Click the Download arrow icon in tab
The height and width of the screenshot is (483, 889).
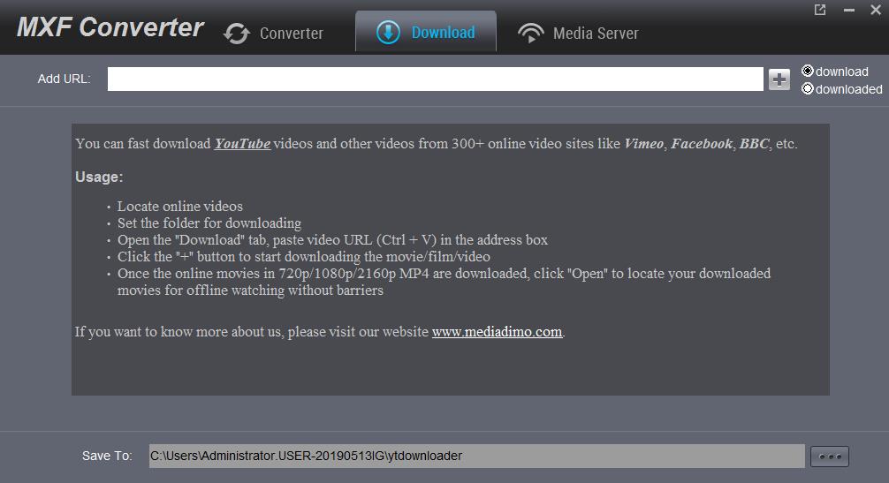click(x=388, y=33)
